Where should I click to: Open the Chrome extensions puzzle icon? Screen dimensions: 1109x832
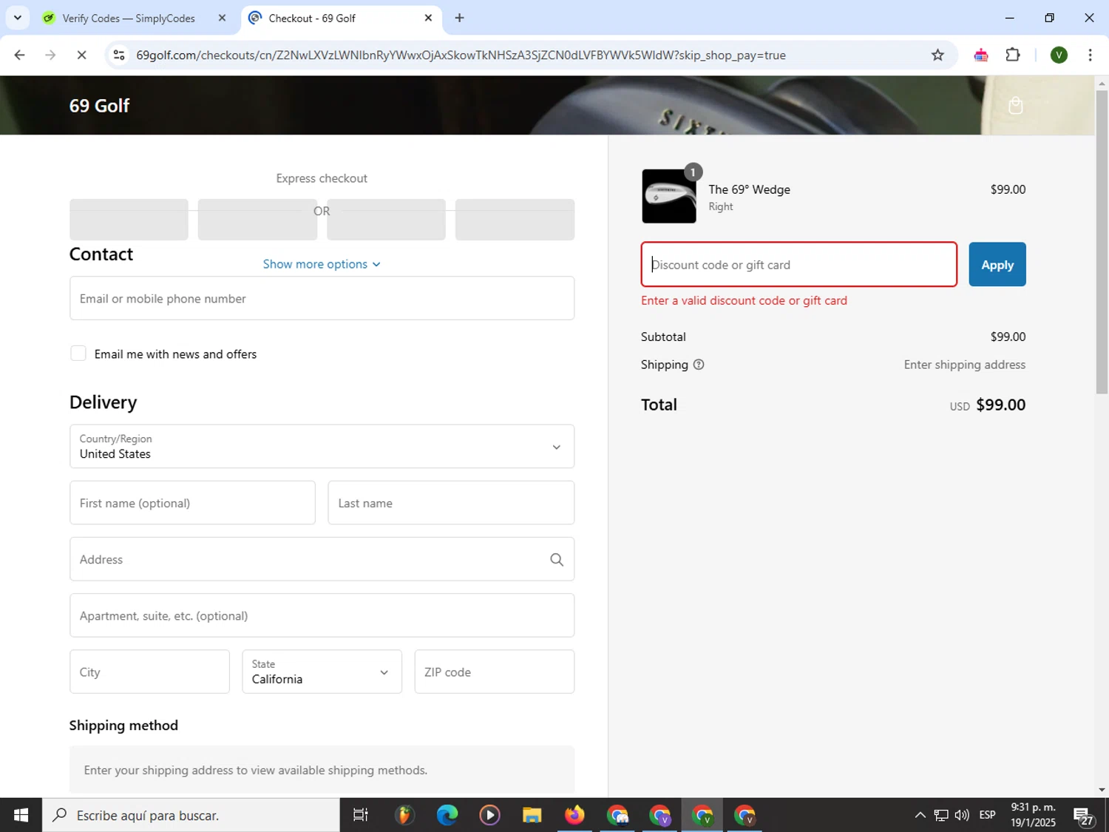pyautogui.click(x=1013, y=55)
